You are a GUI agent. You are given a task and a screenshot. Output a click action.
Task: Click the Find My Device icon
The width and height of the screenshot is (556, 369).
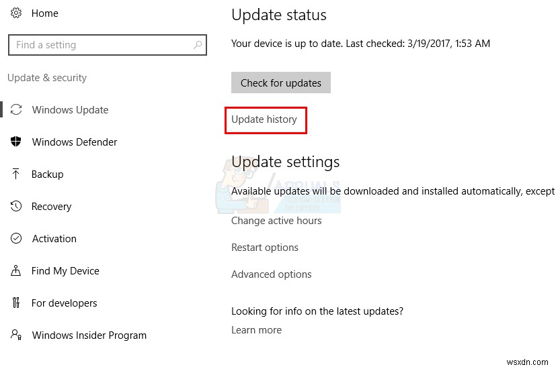(x=16, y=271)
